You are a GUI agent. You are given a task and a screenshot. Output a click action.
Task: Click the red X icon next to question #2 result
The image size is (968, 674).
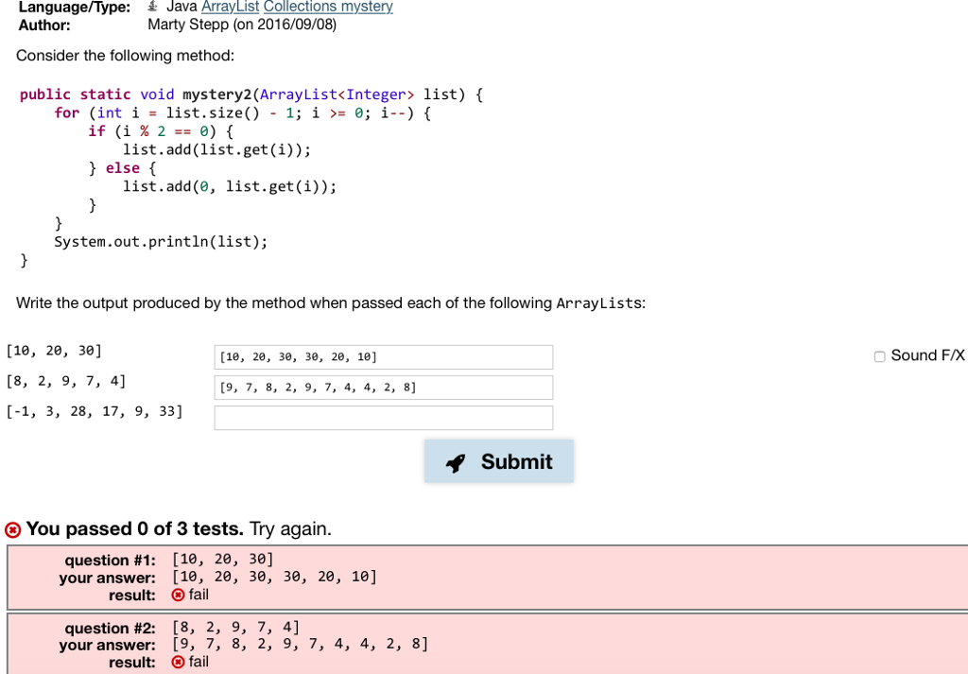[178, 662]
